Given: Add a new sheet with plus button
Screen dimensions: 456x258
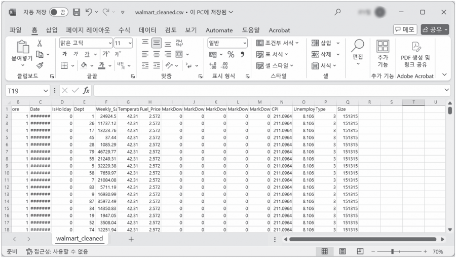Looking at the screenshot, I should pos(131,239).
